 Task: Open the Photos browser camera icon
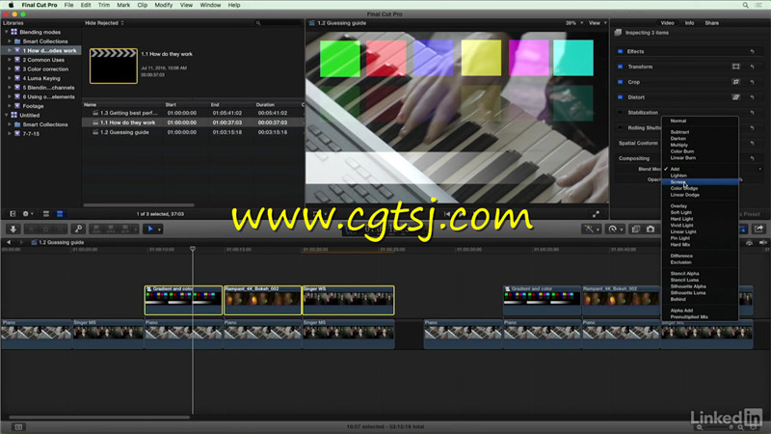pos(651,229)
